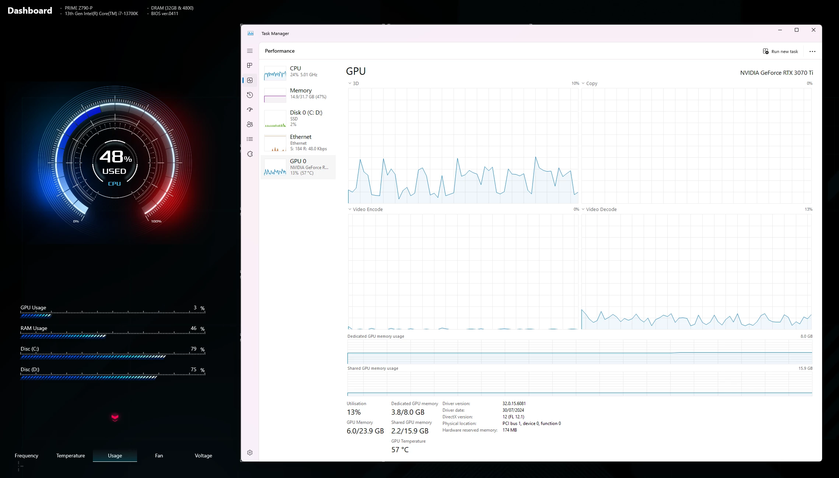Open the Processes page icon
This screenshot has height=478, width=839.
(x=250, y=65)
